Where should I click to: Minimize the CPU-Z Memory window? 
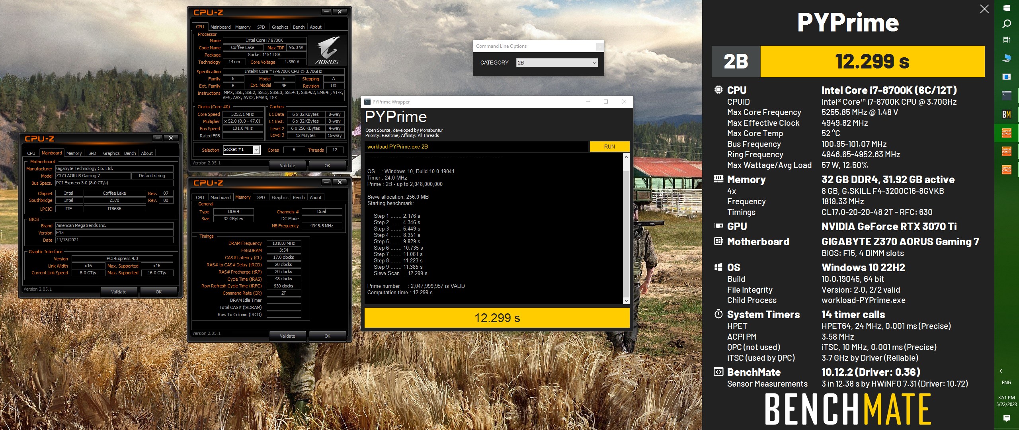tap(326, 182)
